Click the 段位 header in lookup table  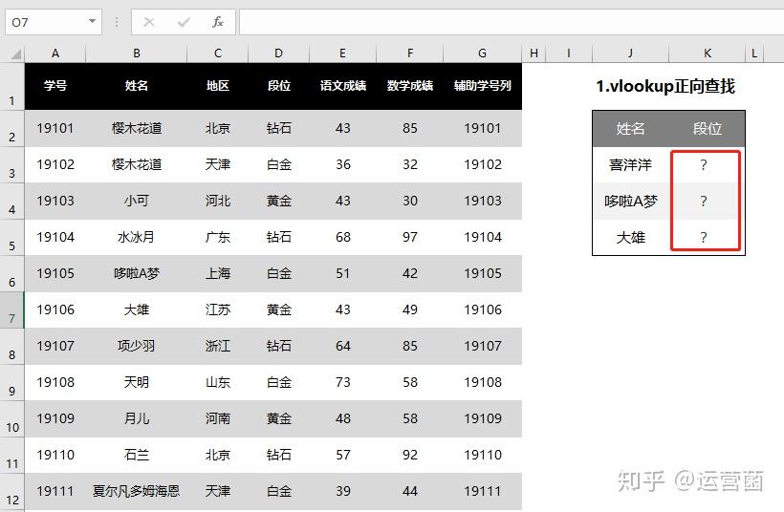pyautogui.click(x=707, y=129)
